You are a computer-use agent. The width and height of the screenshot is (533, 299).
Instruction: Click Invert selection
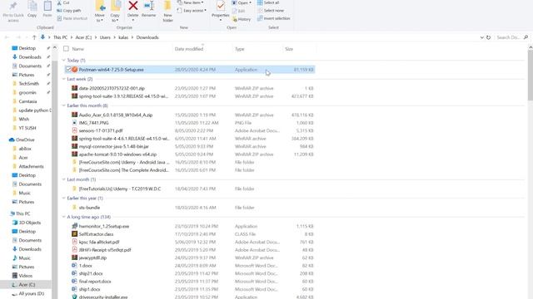pyautogui.click(x=274, y=18)
